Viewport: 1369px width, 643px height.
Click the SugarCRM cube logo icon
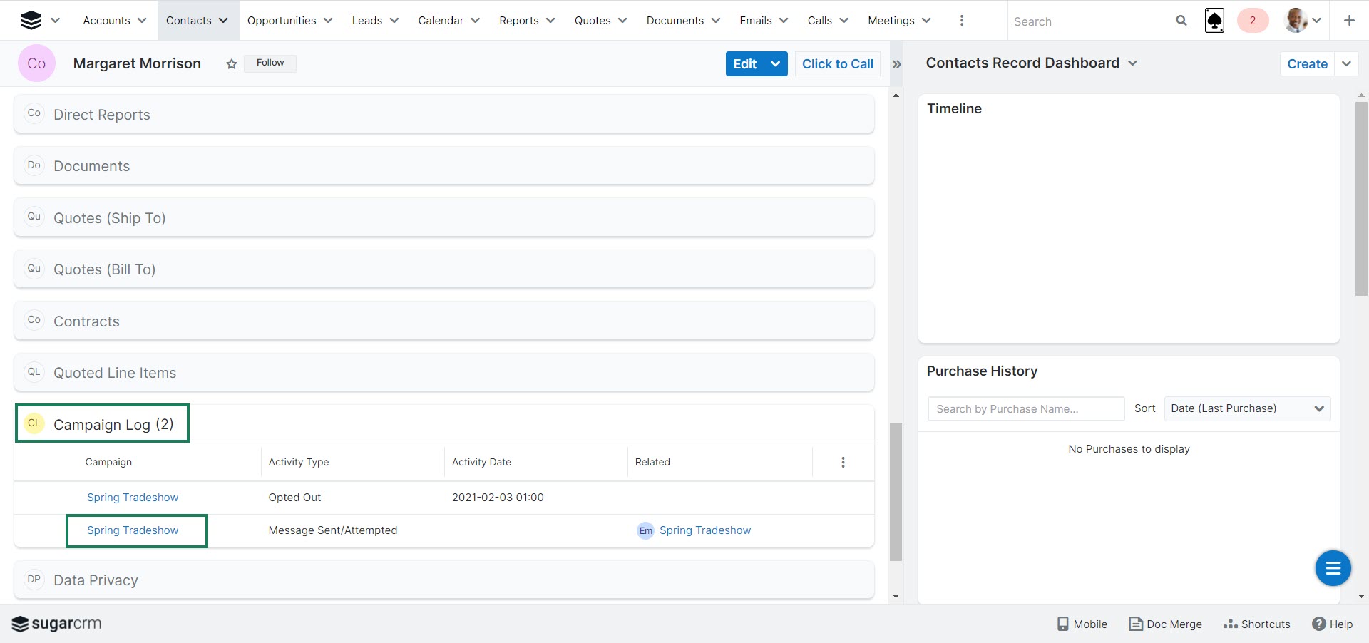point(31,21)
